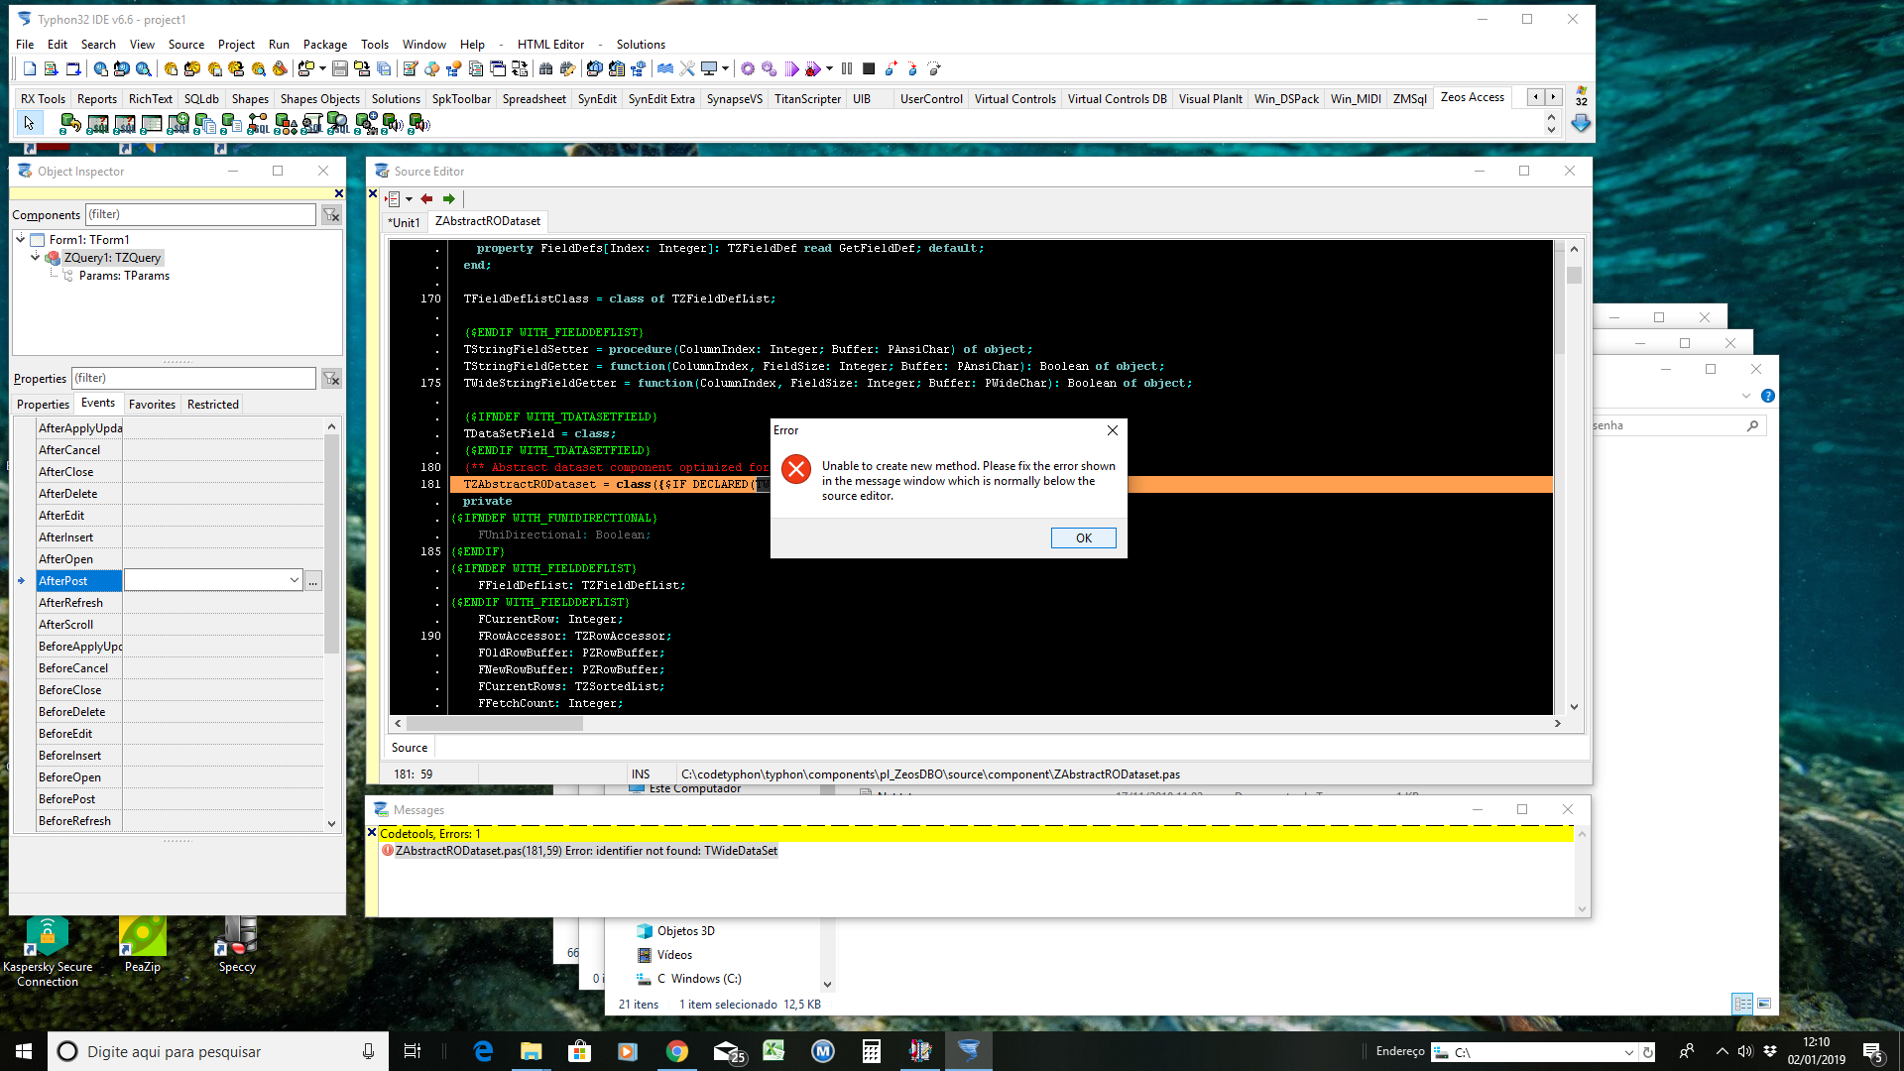Click the Save toolbar icon

pyautogui.click(x=340, y=69)
